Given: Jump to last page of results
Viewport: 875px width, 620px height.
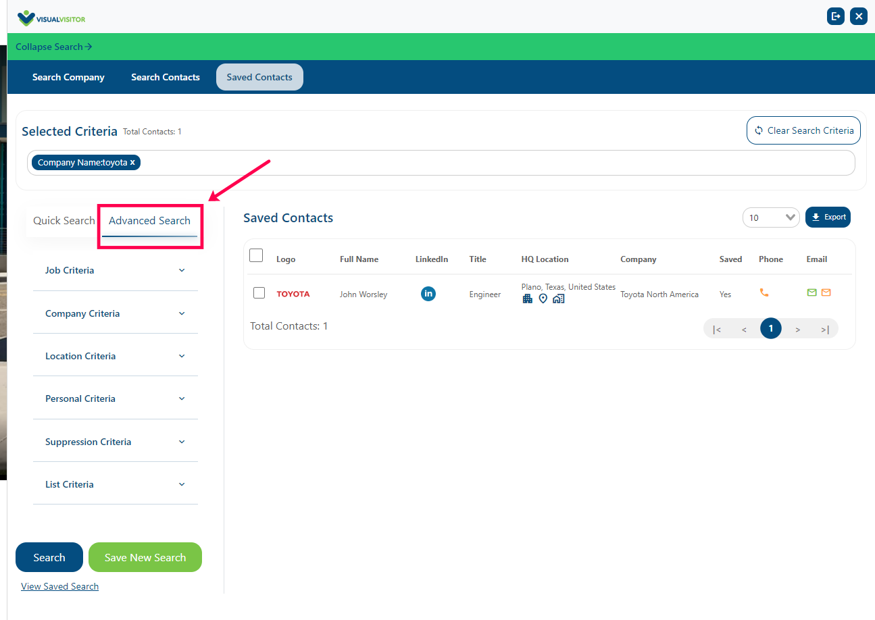Looking at the screenshot, I should pyautogui.click(x=825, y=329).
